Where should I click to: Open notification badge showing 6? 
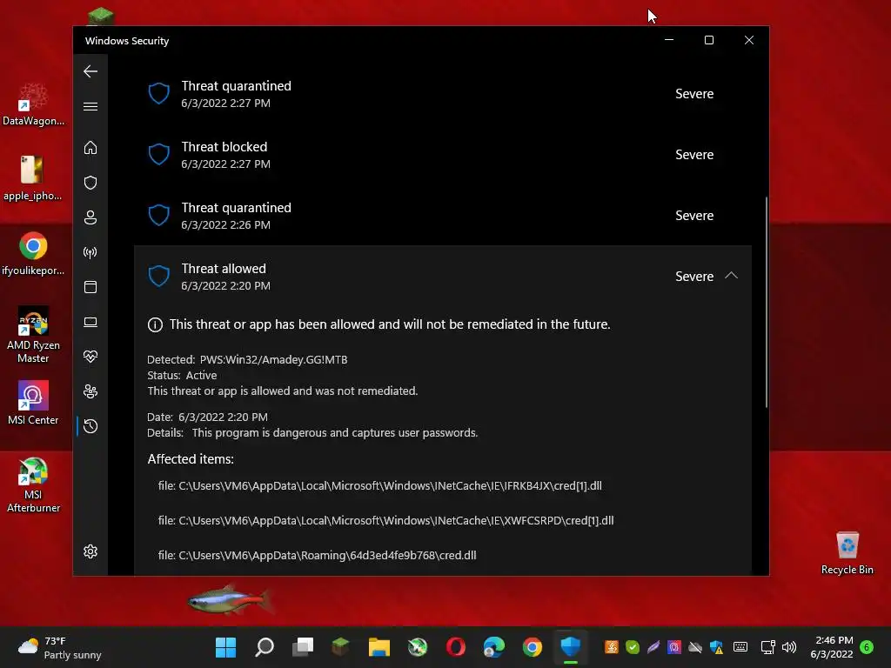click(867, 647)
